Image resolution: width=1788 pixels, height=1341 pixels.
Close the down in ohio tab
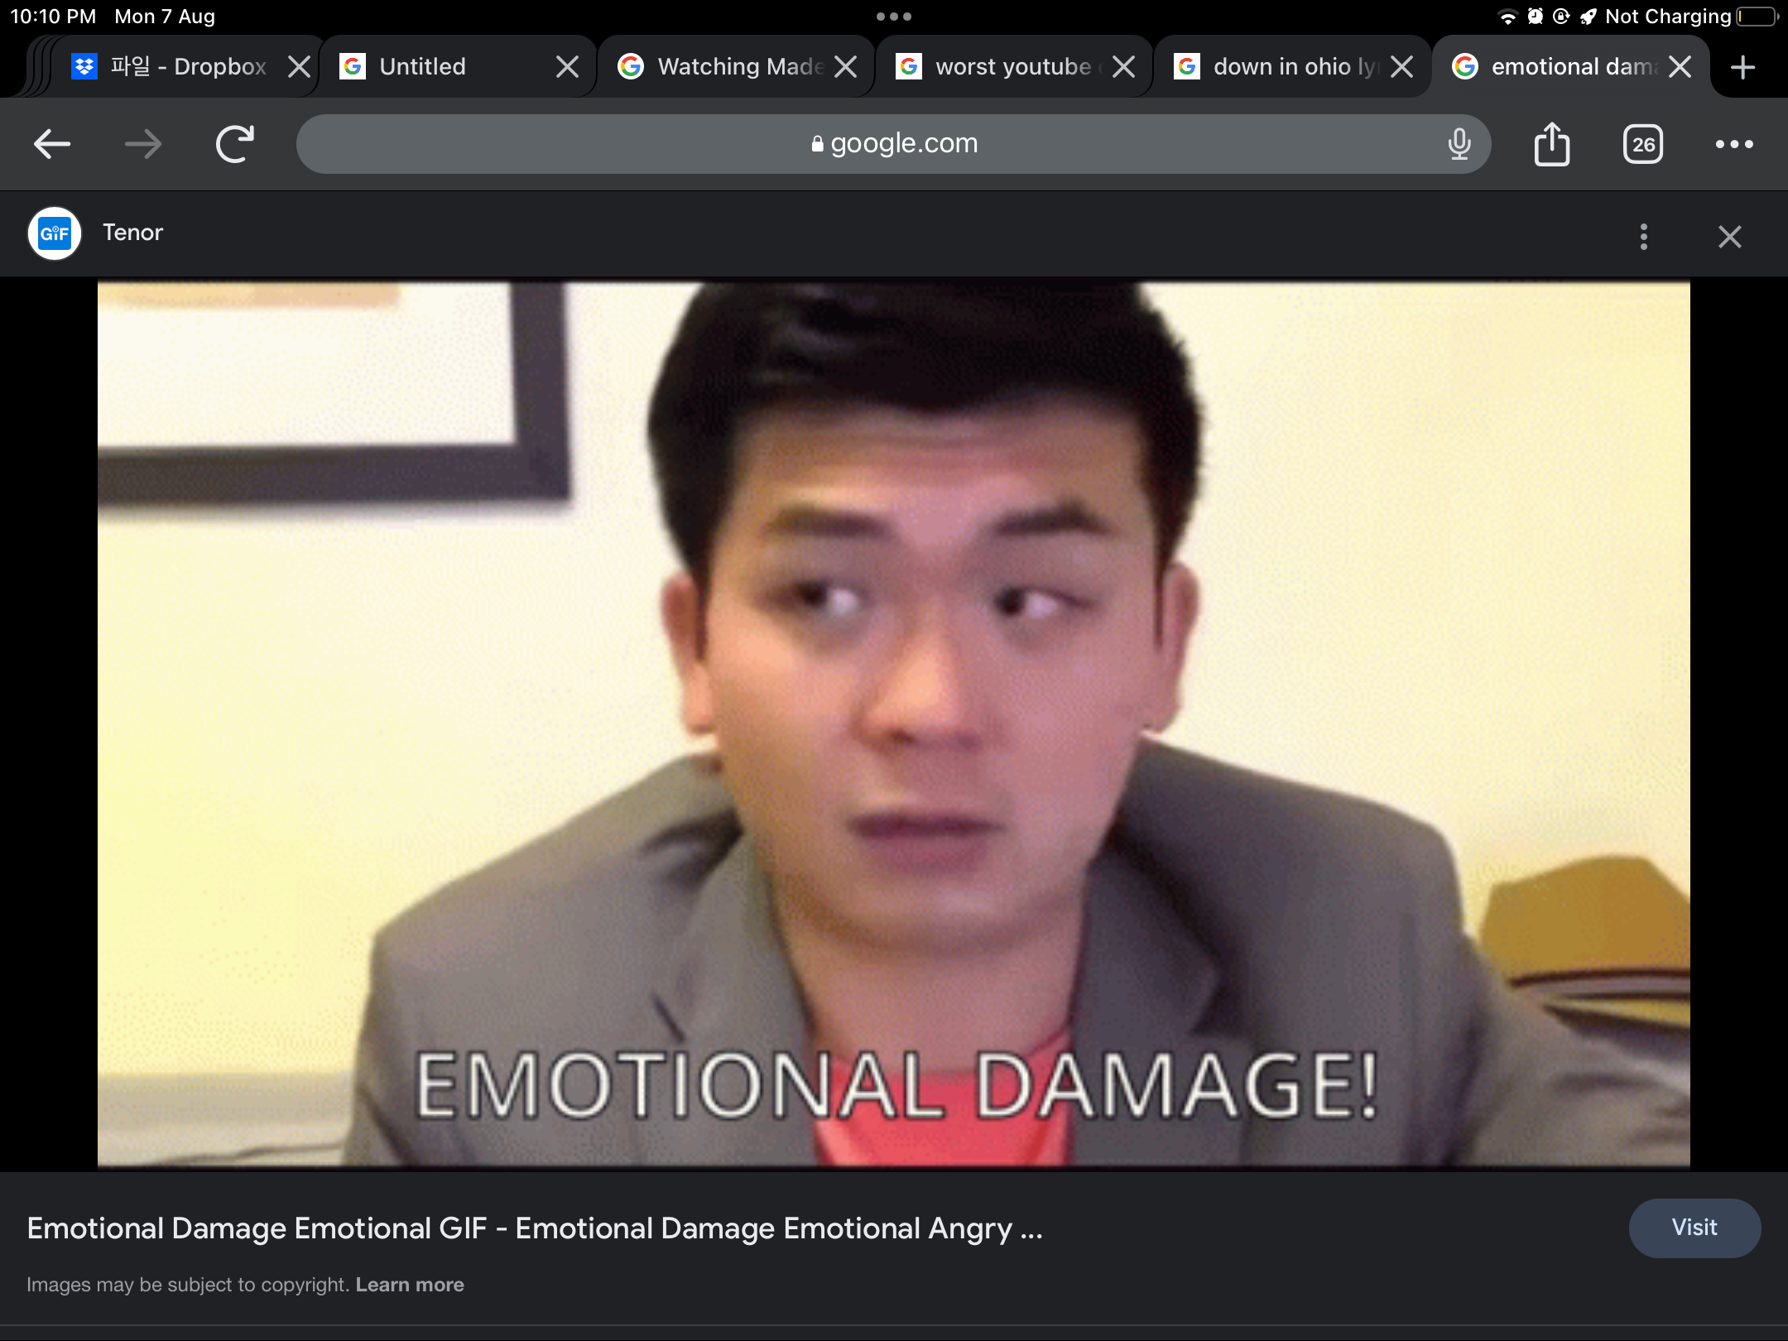(1401, 67)
